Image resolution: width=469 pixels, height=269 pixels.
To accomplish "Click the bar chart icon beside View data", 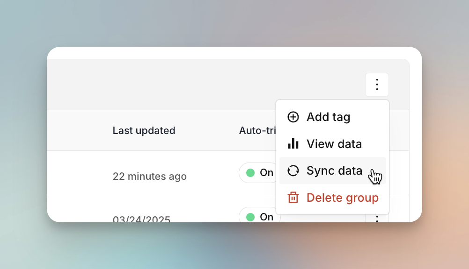I will tap(293, 143).
